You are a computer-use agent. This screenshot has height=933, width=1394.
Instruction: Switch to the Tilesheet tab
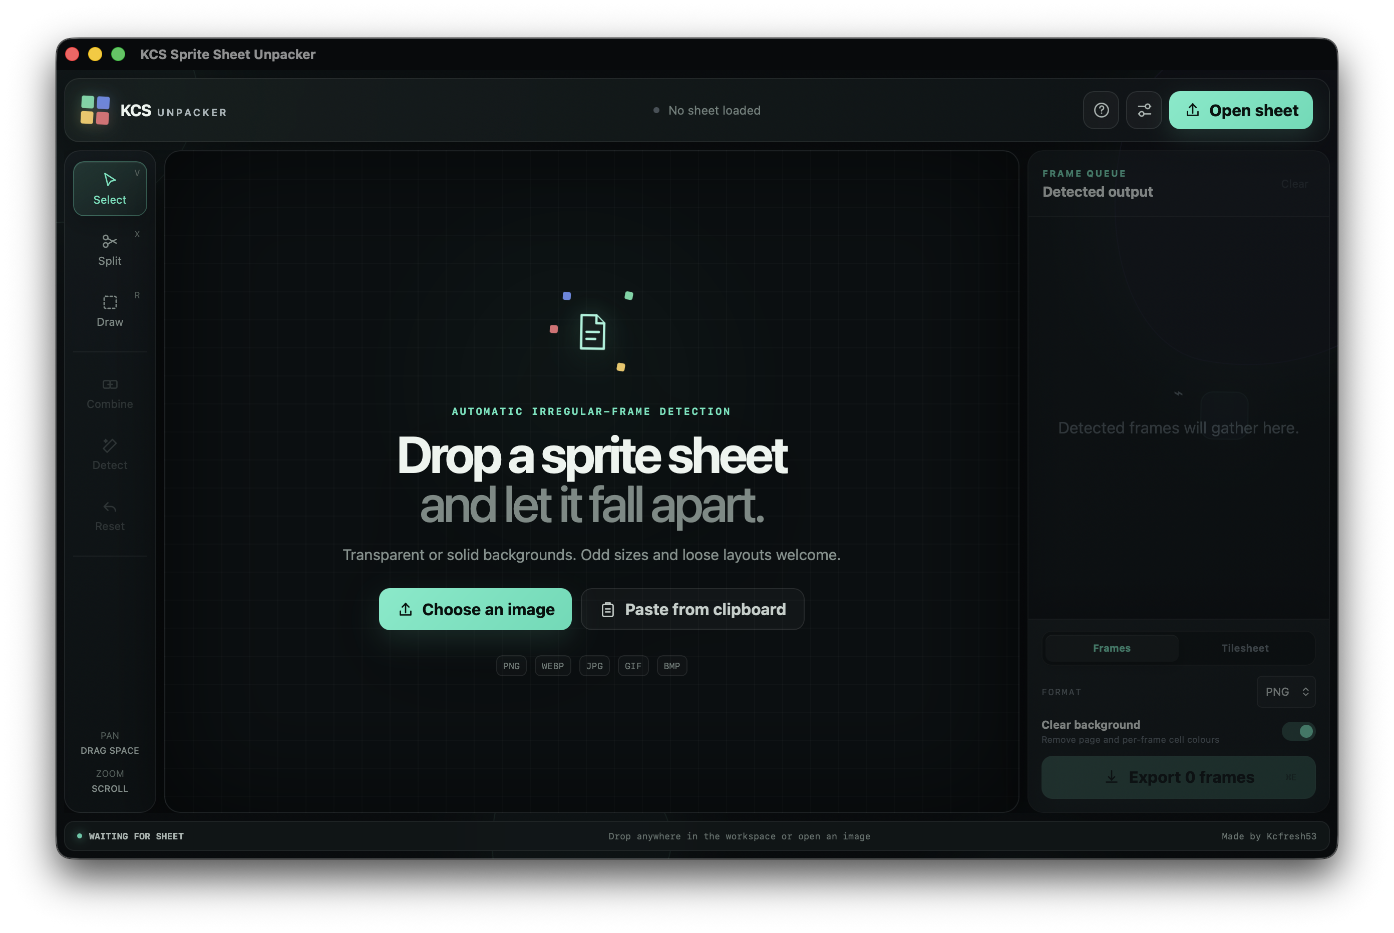coord(1245,648)
